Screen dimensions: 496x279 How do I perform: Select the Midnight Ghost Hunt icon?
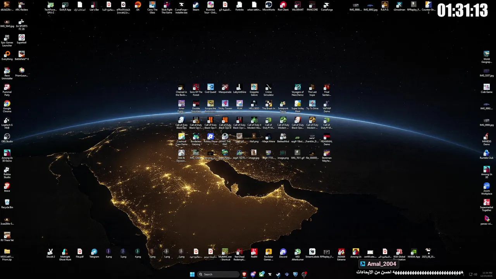point(65,255)
